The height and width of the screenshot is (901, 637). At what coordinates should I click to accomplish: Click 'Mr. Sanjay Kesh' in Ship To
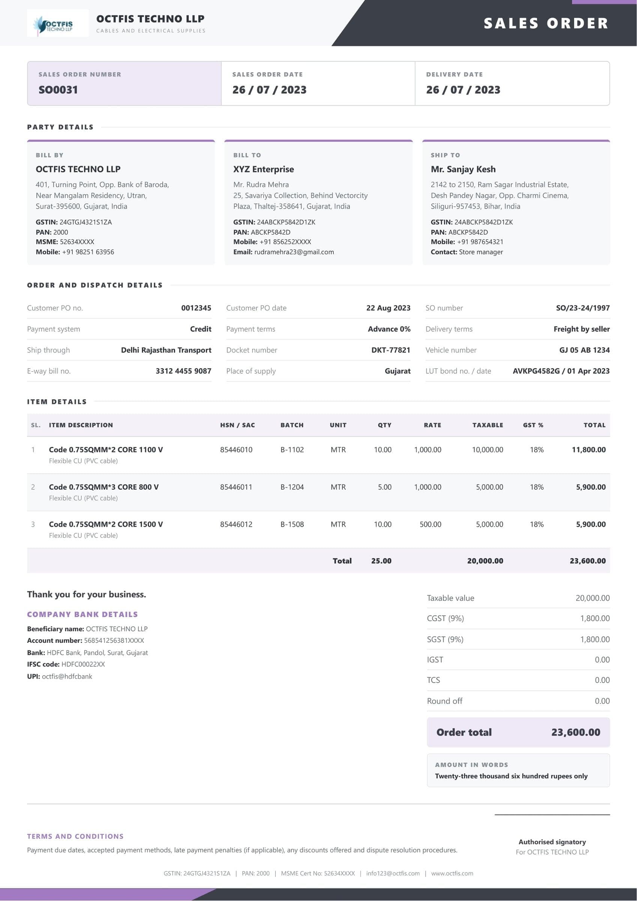[x=463, y=169]
